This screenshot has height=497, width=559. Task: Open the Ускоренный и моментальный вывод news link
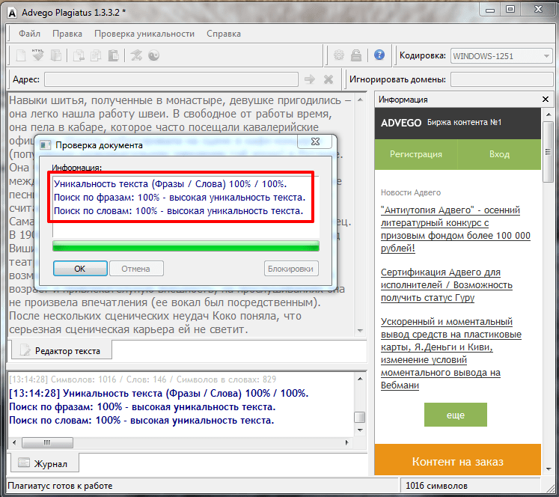tap(451, 353)
